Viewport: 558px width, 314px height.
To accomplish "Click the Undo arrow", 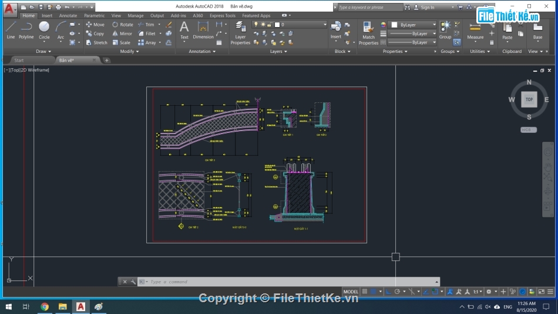I will point(67,7).
